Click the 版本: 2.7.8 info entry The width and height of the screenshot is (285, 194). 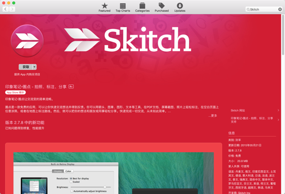[x=235, y=151]
